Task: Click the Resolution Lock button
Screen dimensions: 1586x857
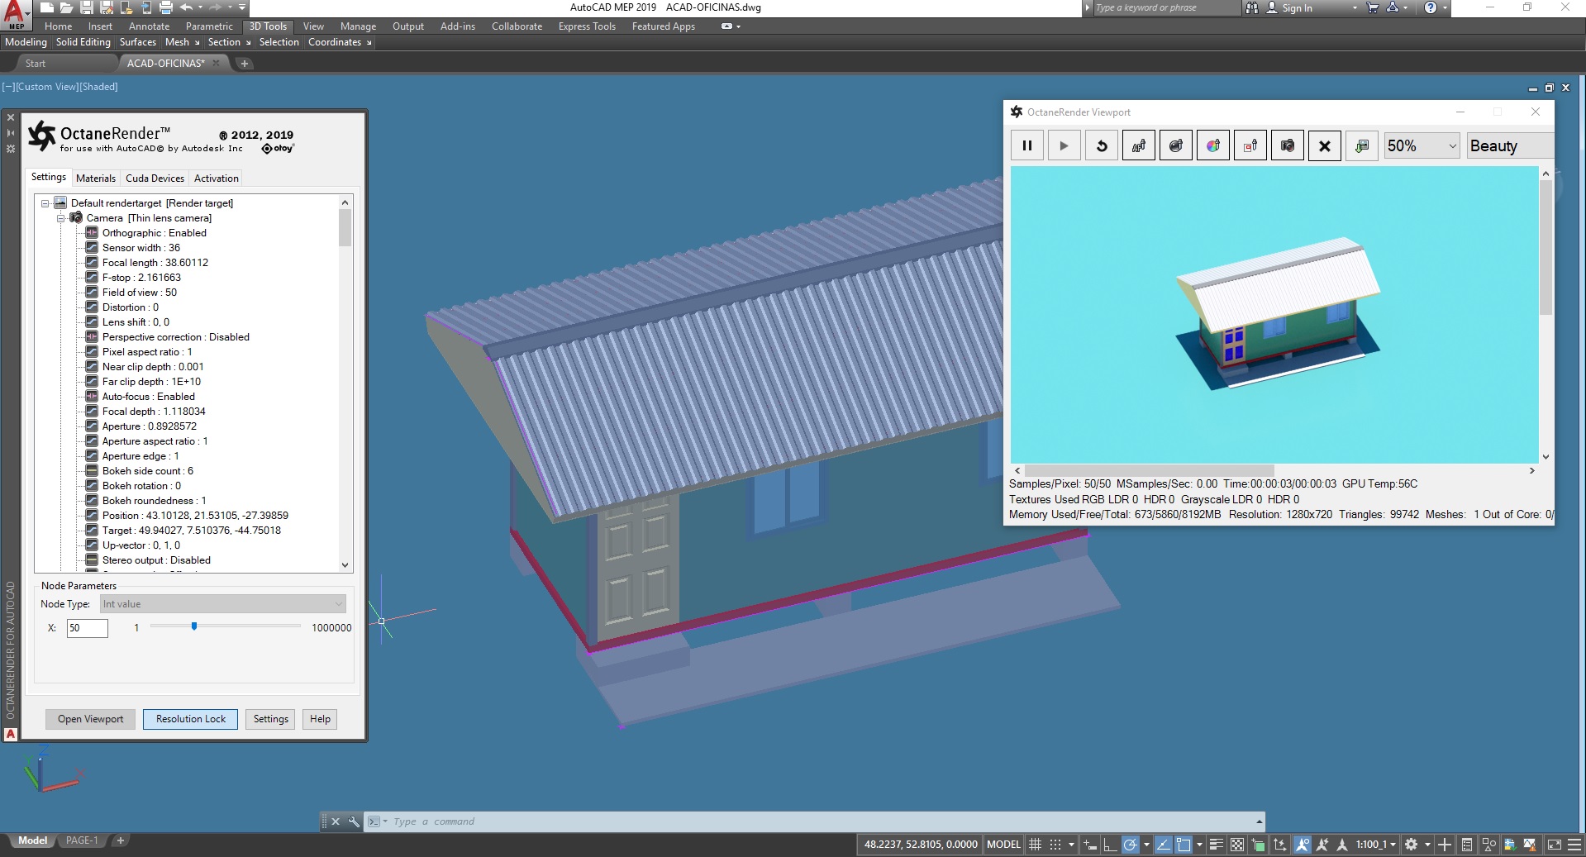Action: point(190,719)
